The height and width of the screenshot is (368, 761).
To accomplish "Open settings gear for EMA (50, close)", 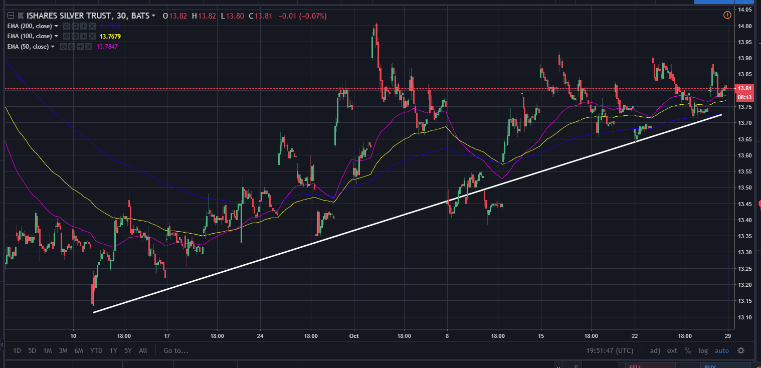I will click(x=72, y=47).
